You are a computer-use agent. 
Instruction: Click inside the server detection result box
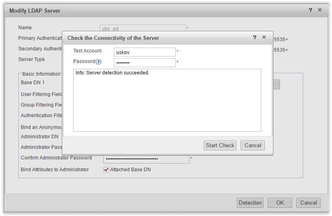tap(167, 100)
